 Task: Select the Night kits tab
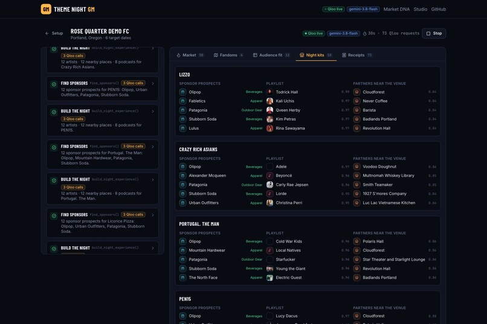tap(316, 55)
